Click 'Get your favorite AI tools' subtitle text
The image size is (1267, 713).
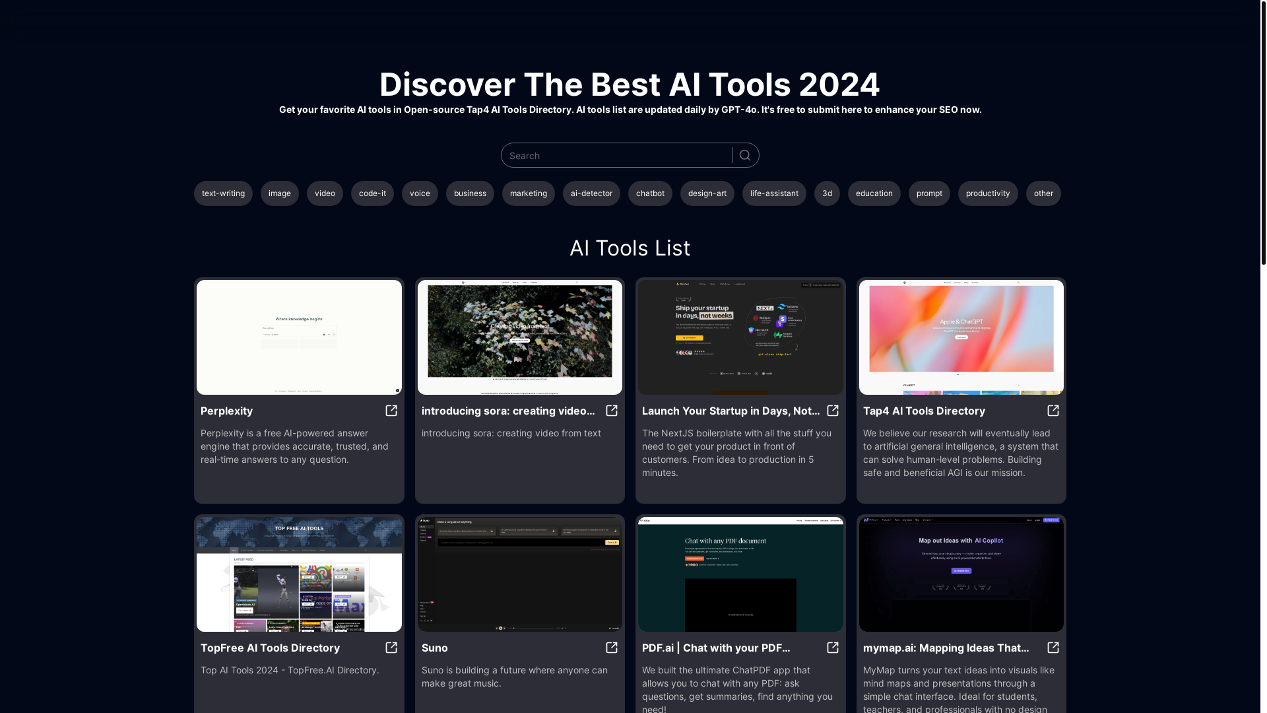tap(630, 110)
